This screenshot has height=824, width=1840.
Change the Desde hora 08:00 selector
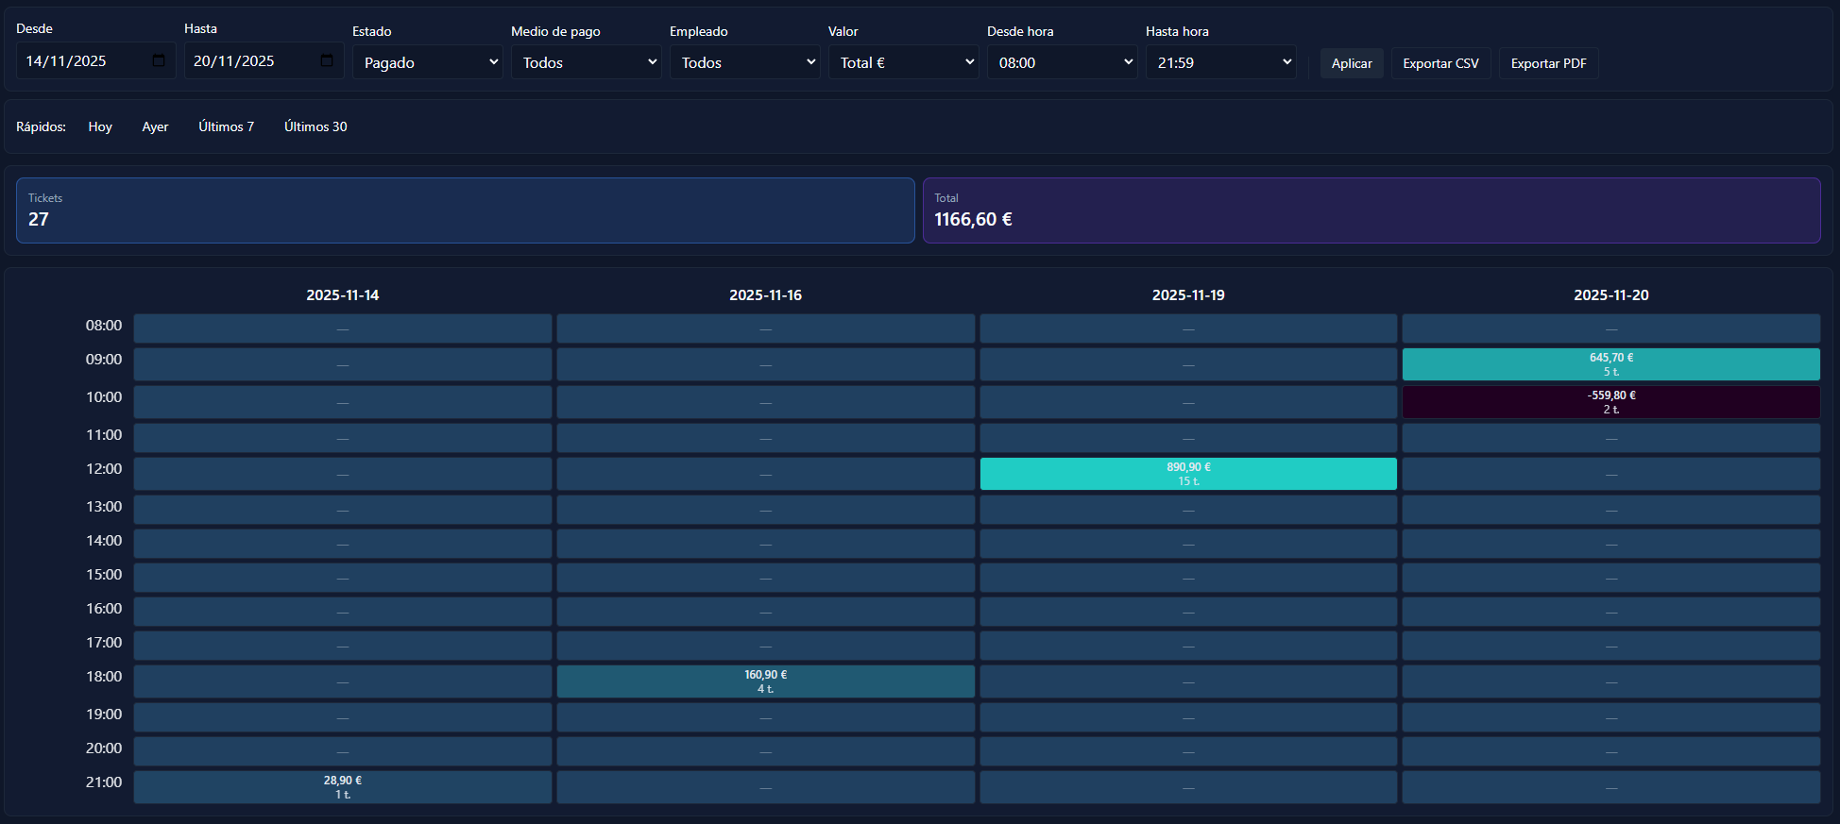pos(1063,62)
